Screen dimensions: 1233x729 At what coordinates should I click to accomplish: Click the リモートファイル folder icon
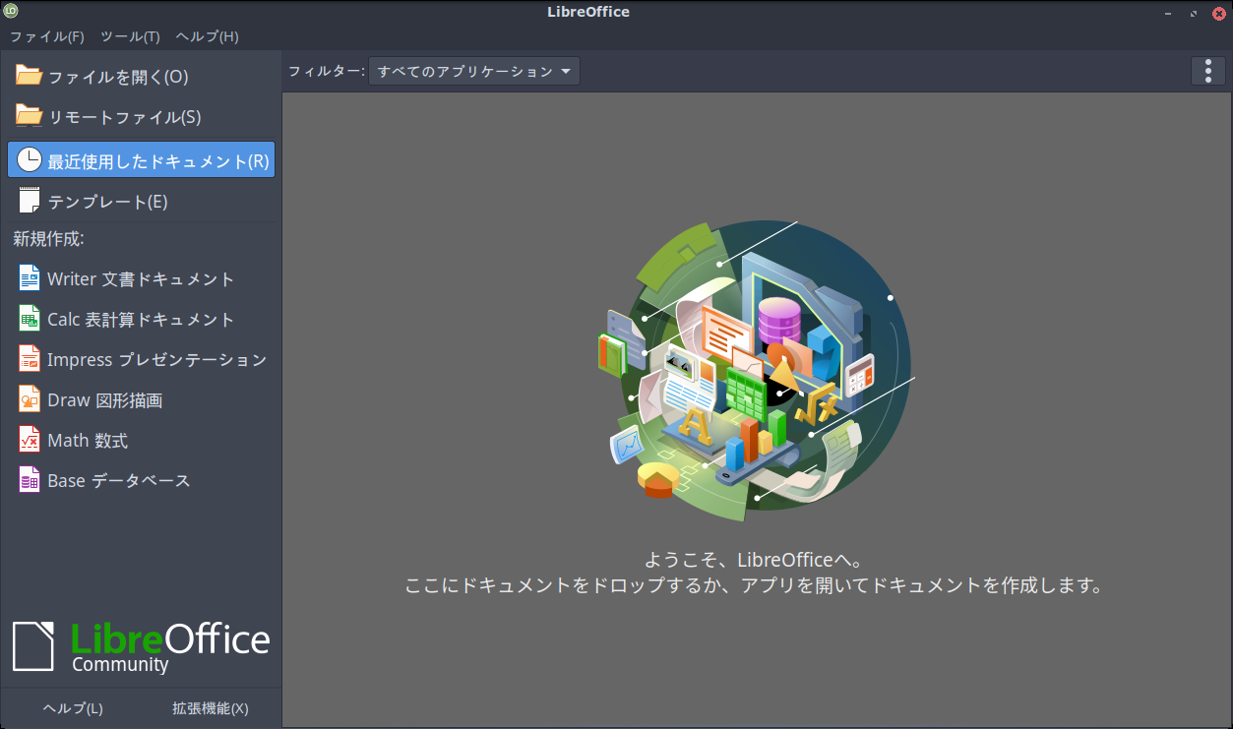[29, 116]
